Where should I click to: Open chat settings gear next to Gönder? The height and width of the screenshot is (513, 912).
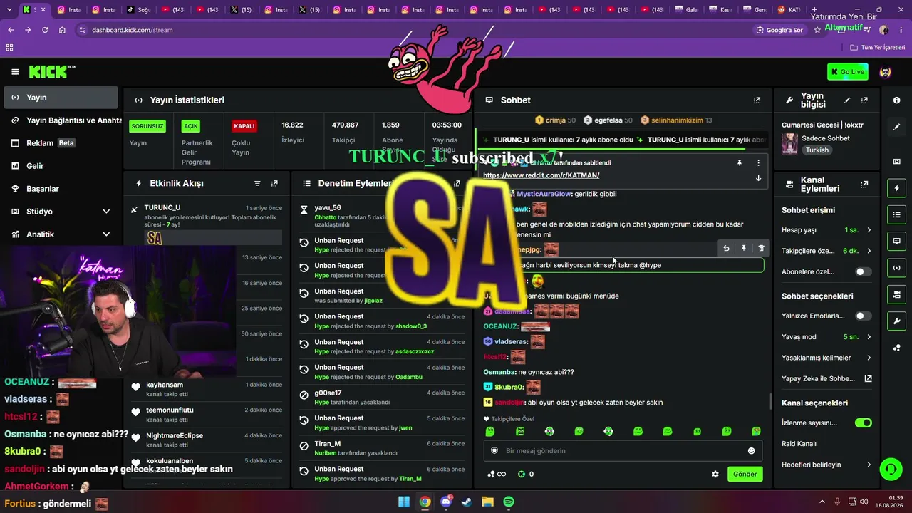(x=715, y=474)
